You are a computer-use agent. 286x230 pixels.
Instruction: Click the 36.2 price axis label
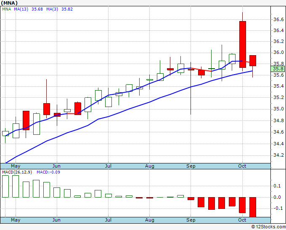278,41
